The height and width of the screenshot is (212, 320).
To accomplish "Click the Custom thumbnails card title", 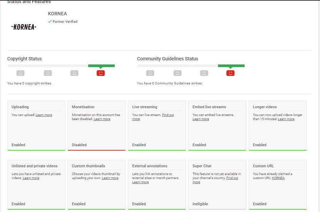I will click(88, 166).
